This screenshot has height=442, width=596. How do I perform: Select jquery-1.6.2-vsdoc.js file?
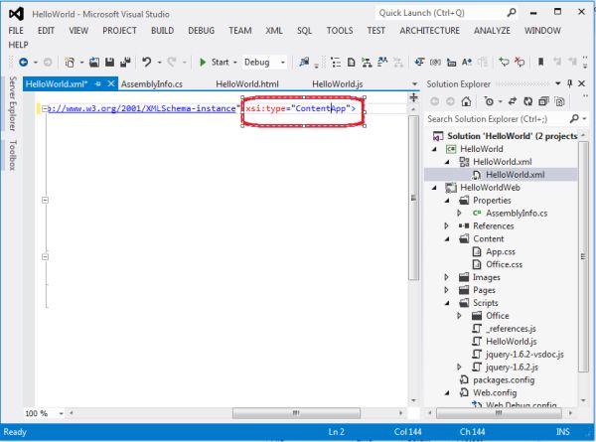[524, 355]
